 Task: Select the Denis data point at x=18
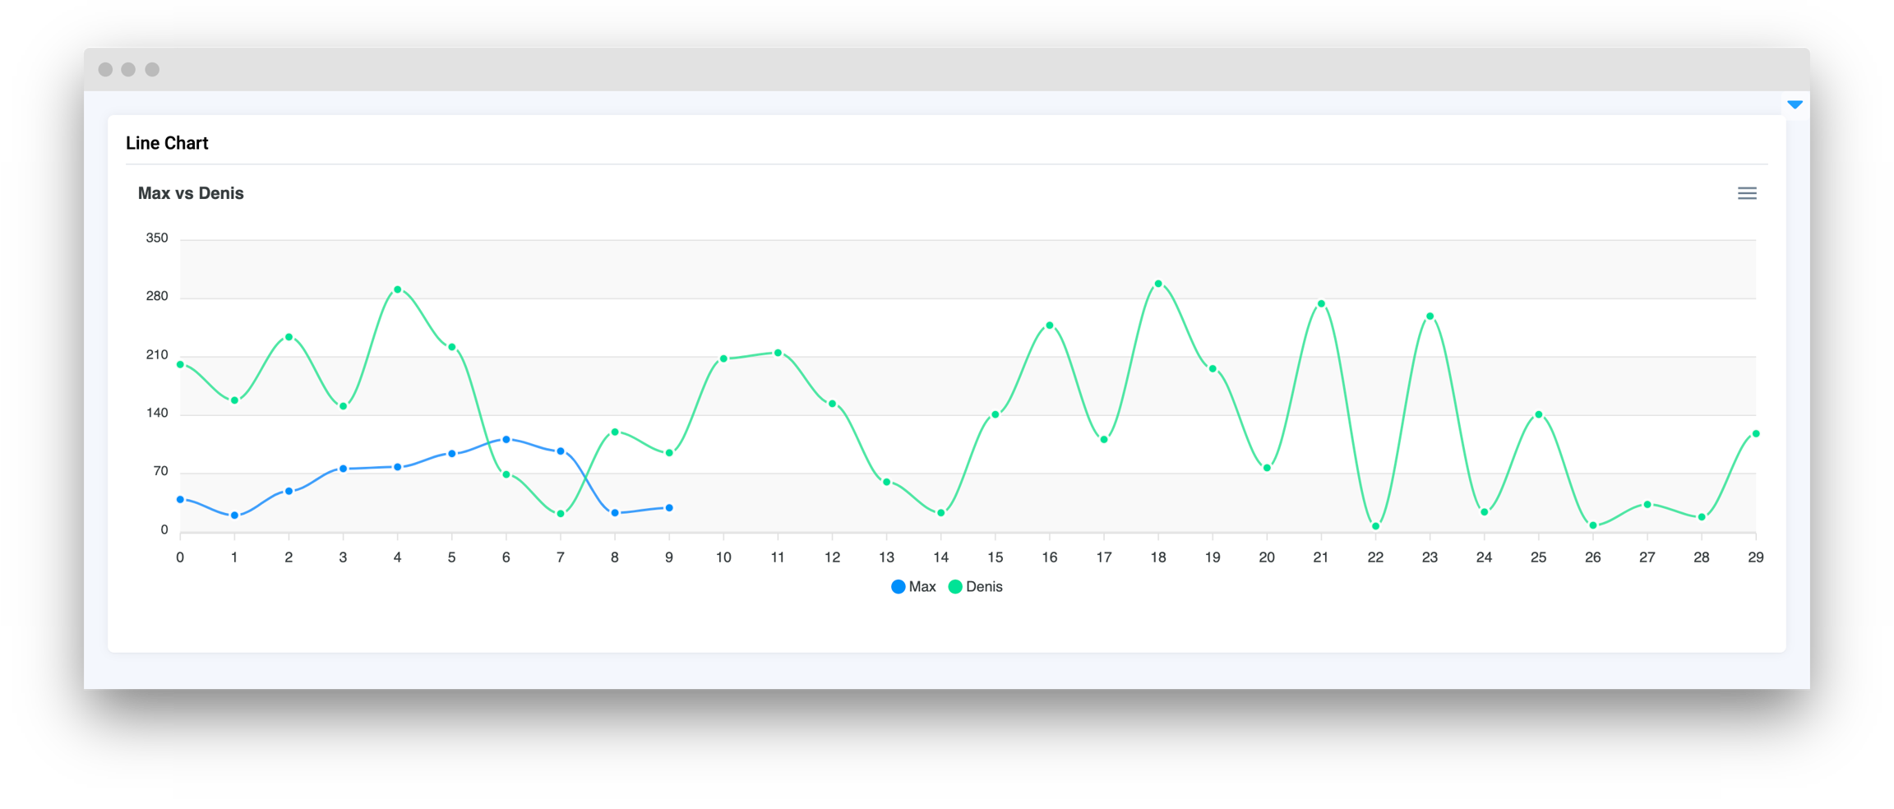click(1158, 284)
